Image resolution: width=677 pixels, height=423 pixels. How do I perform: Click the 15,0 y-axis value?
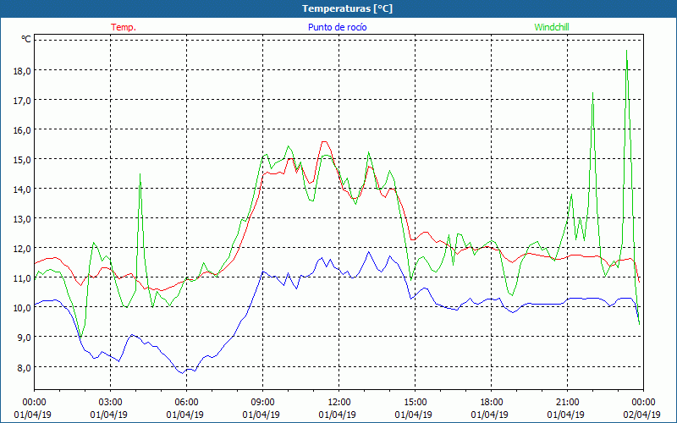[22, 160]
